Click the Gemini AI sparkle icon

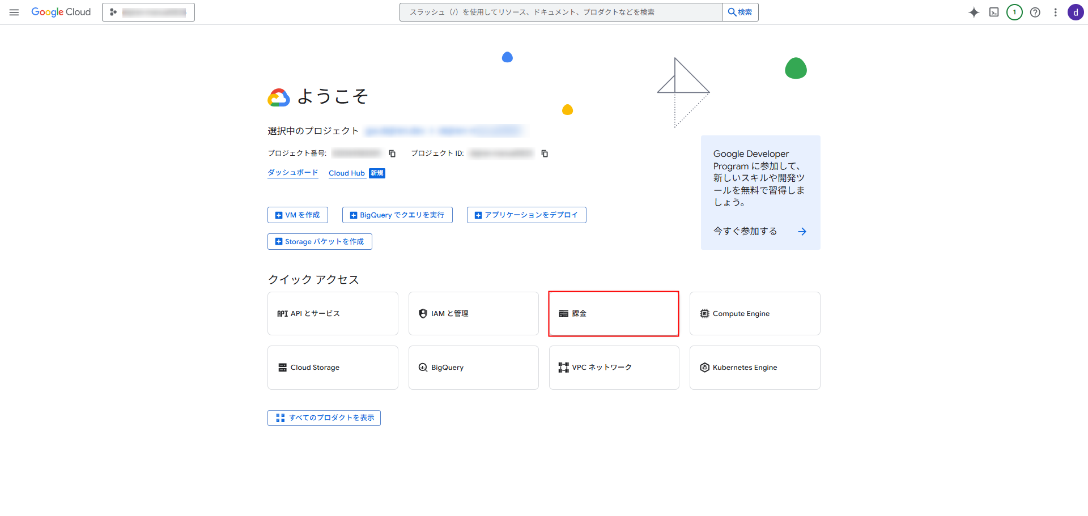974,12
